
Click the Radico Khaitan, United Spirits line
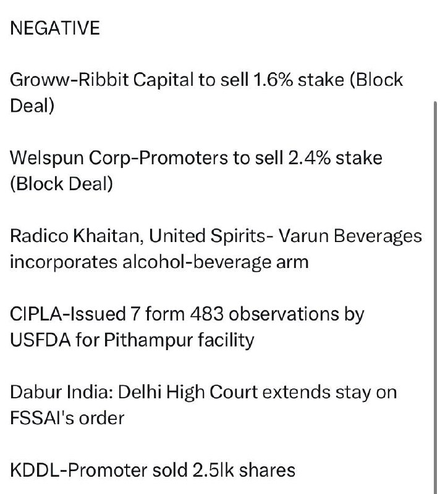pos(216,236)
